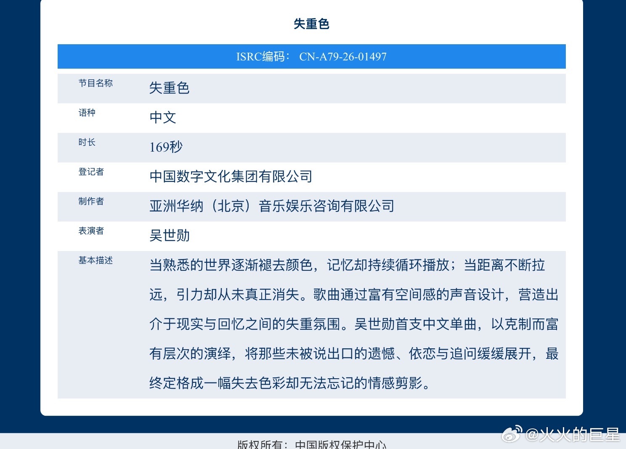Click the 基本描述 label
Screen dimensions: 626x449
pos(95,260)
